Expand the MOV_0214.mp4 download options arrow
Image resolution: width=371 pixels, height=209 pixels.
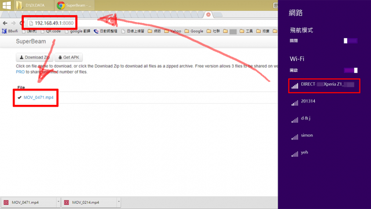click(119, 202)
